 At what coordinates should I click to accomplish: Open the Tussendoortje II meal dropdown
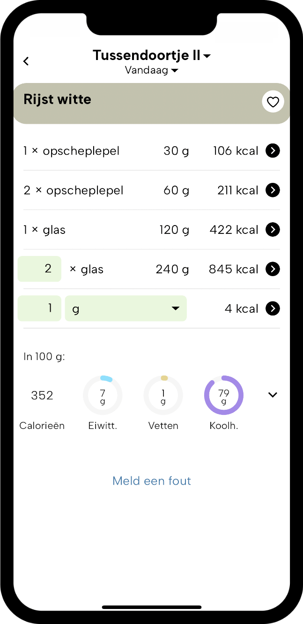[152, 55]
